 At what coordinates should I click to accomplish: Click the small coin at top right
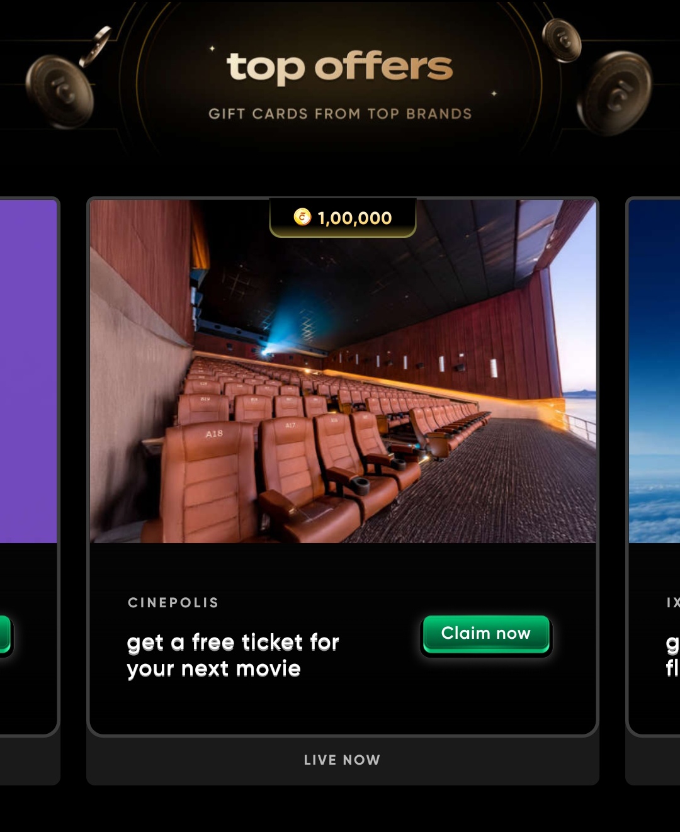point(562,40)
